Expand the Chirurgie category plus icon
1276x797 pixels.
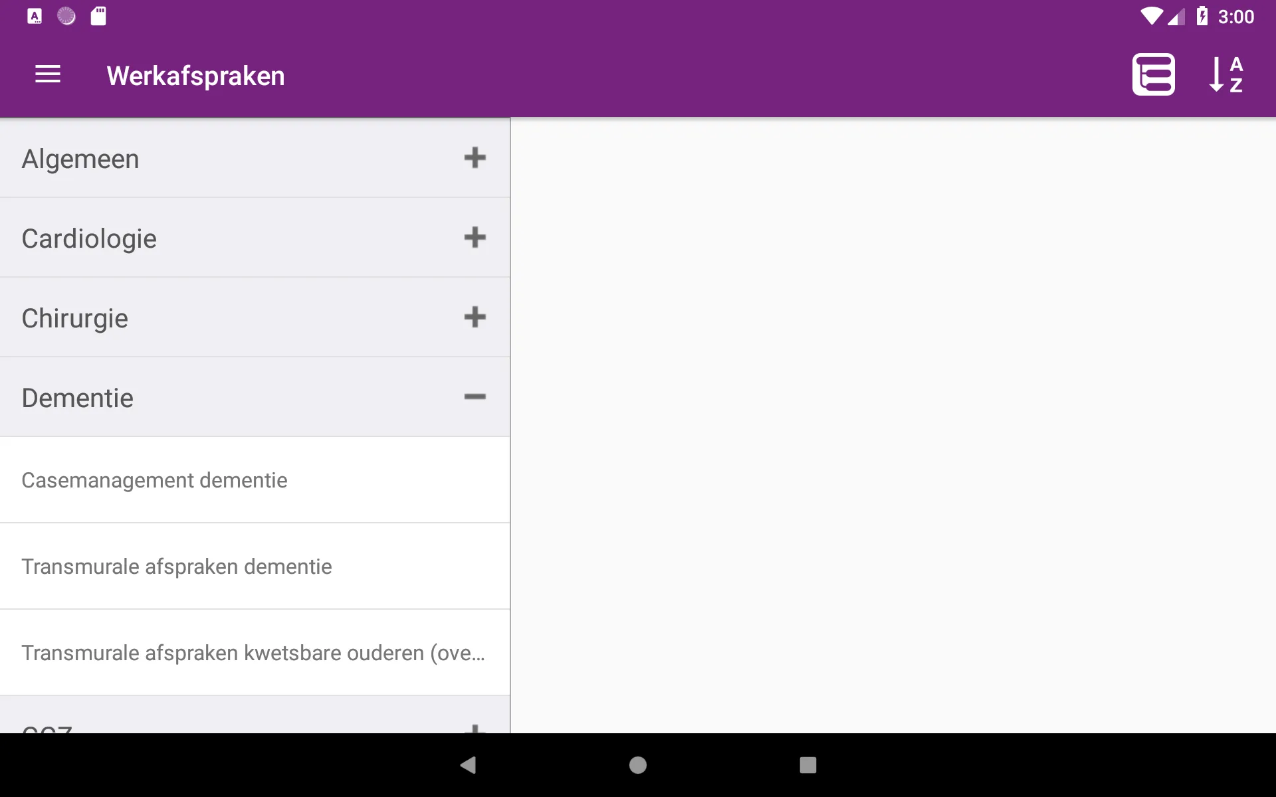click(475, 317)
